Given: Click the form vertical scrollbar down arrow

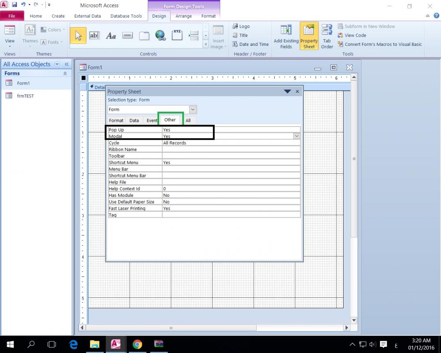Looking at the screenshot, I should point(354,320).
